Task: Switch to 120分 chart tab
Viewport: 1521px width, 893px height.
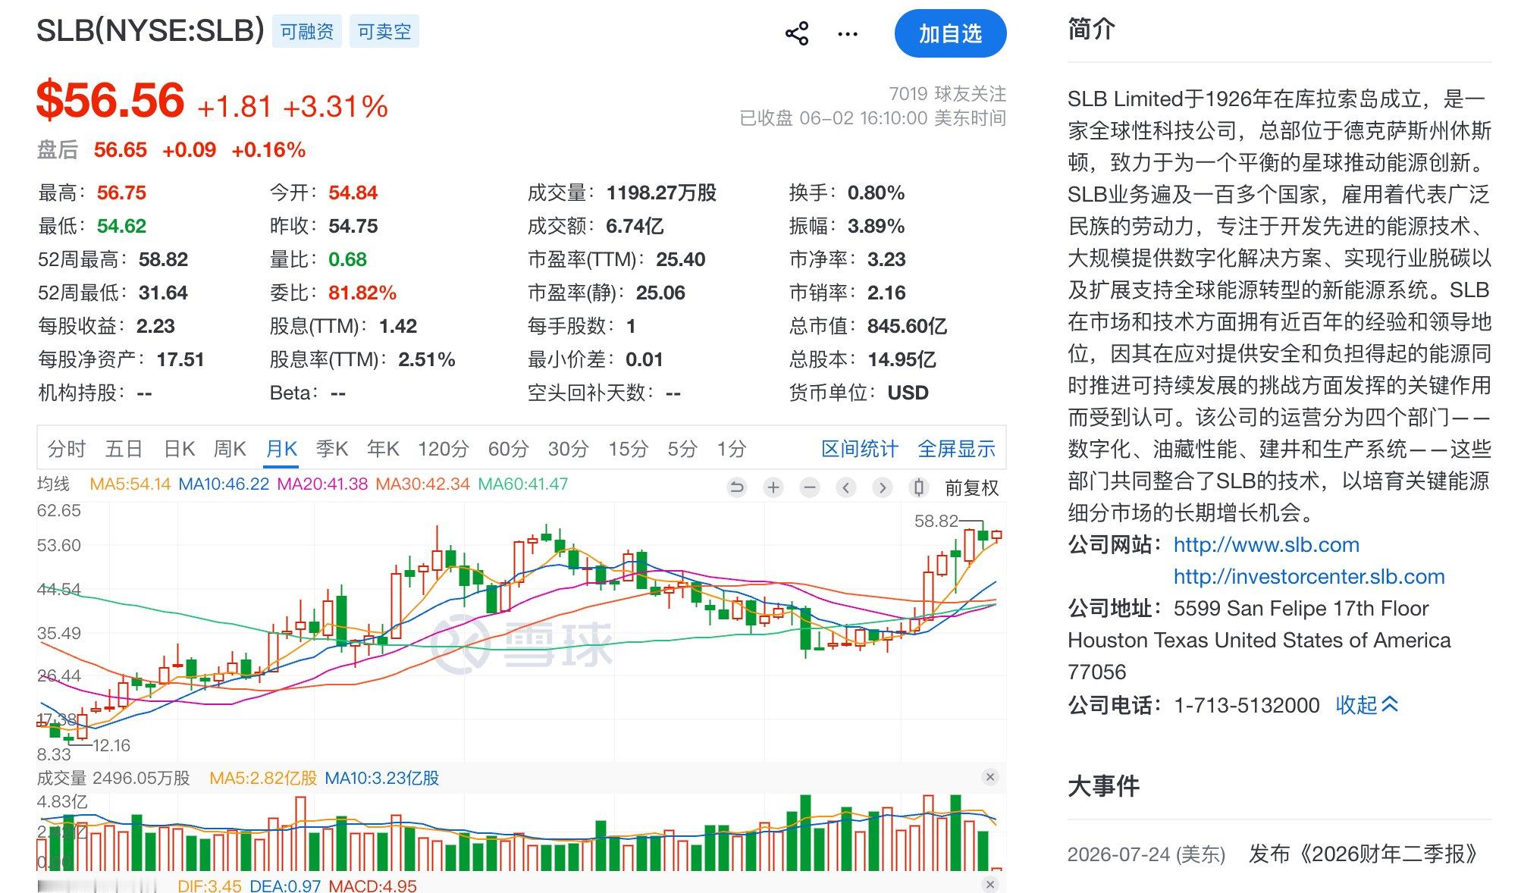Action: tap(444, 449)
